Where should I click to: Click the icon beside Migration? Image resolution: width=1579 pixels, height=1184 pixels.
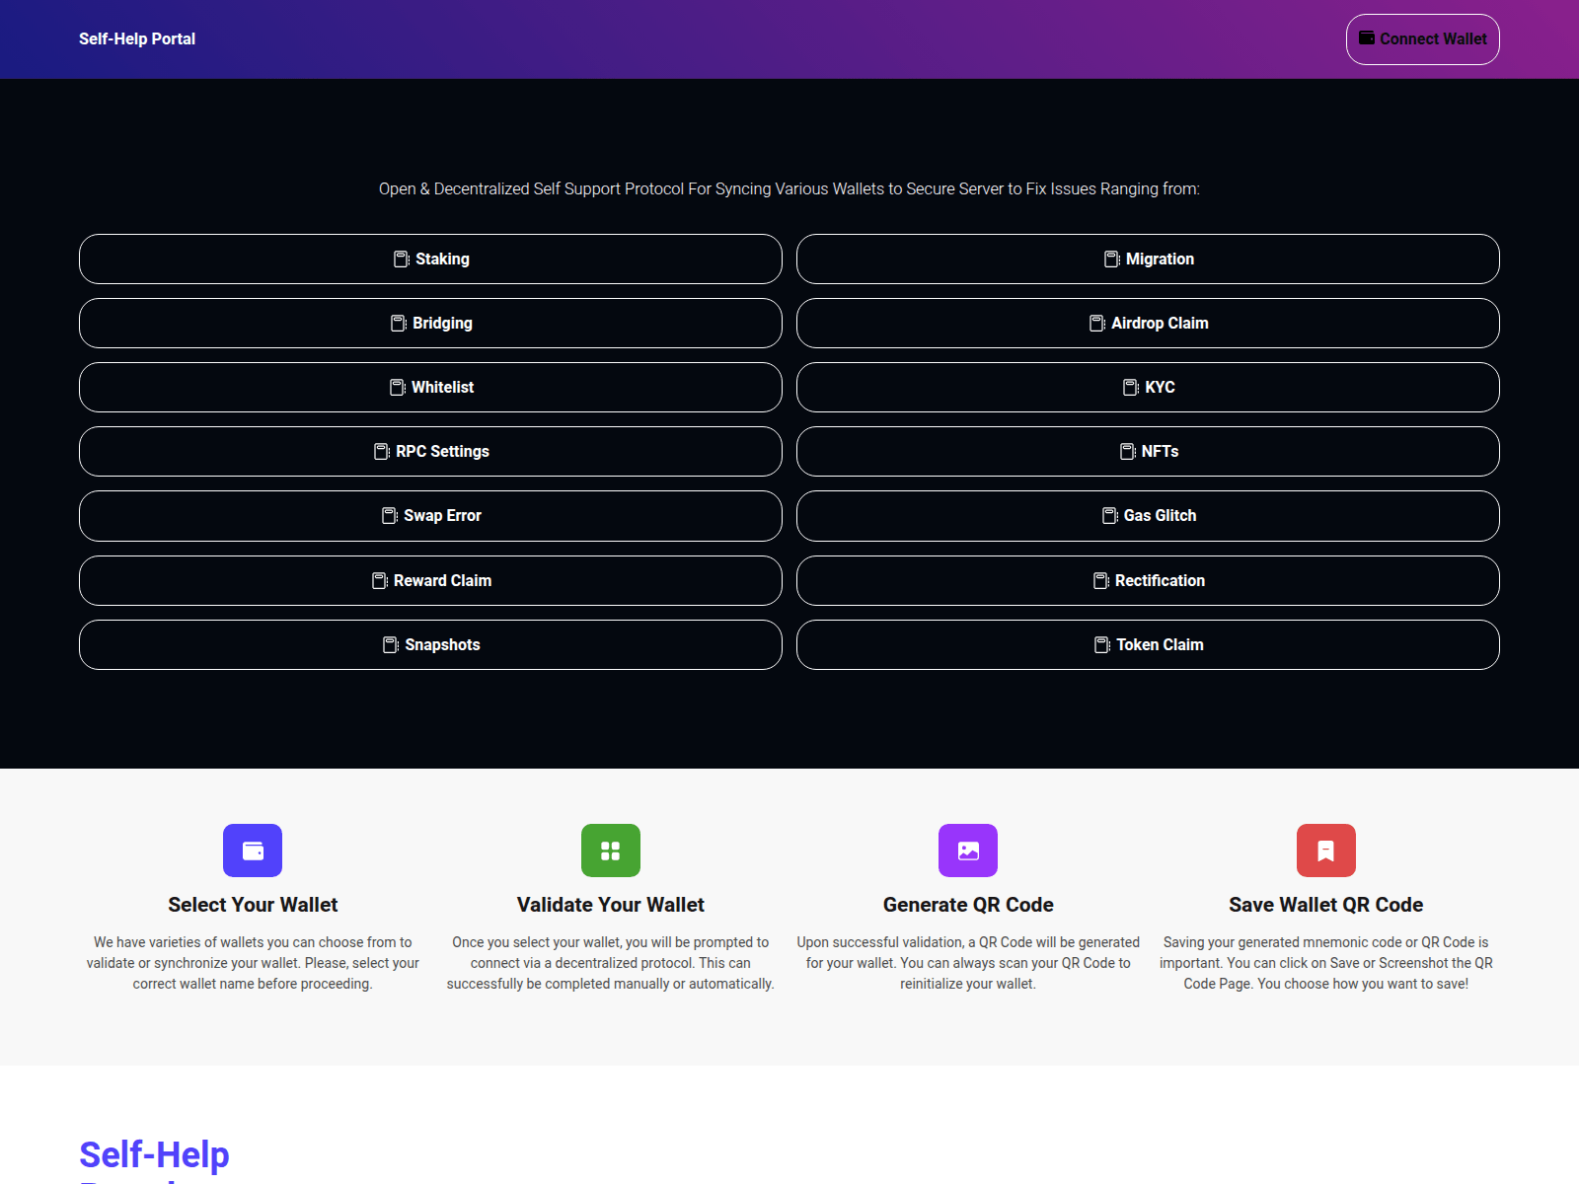coord(1112,259)
